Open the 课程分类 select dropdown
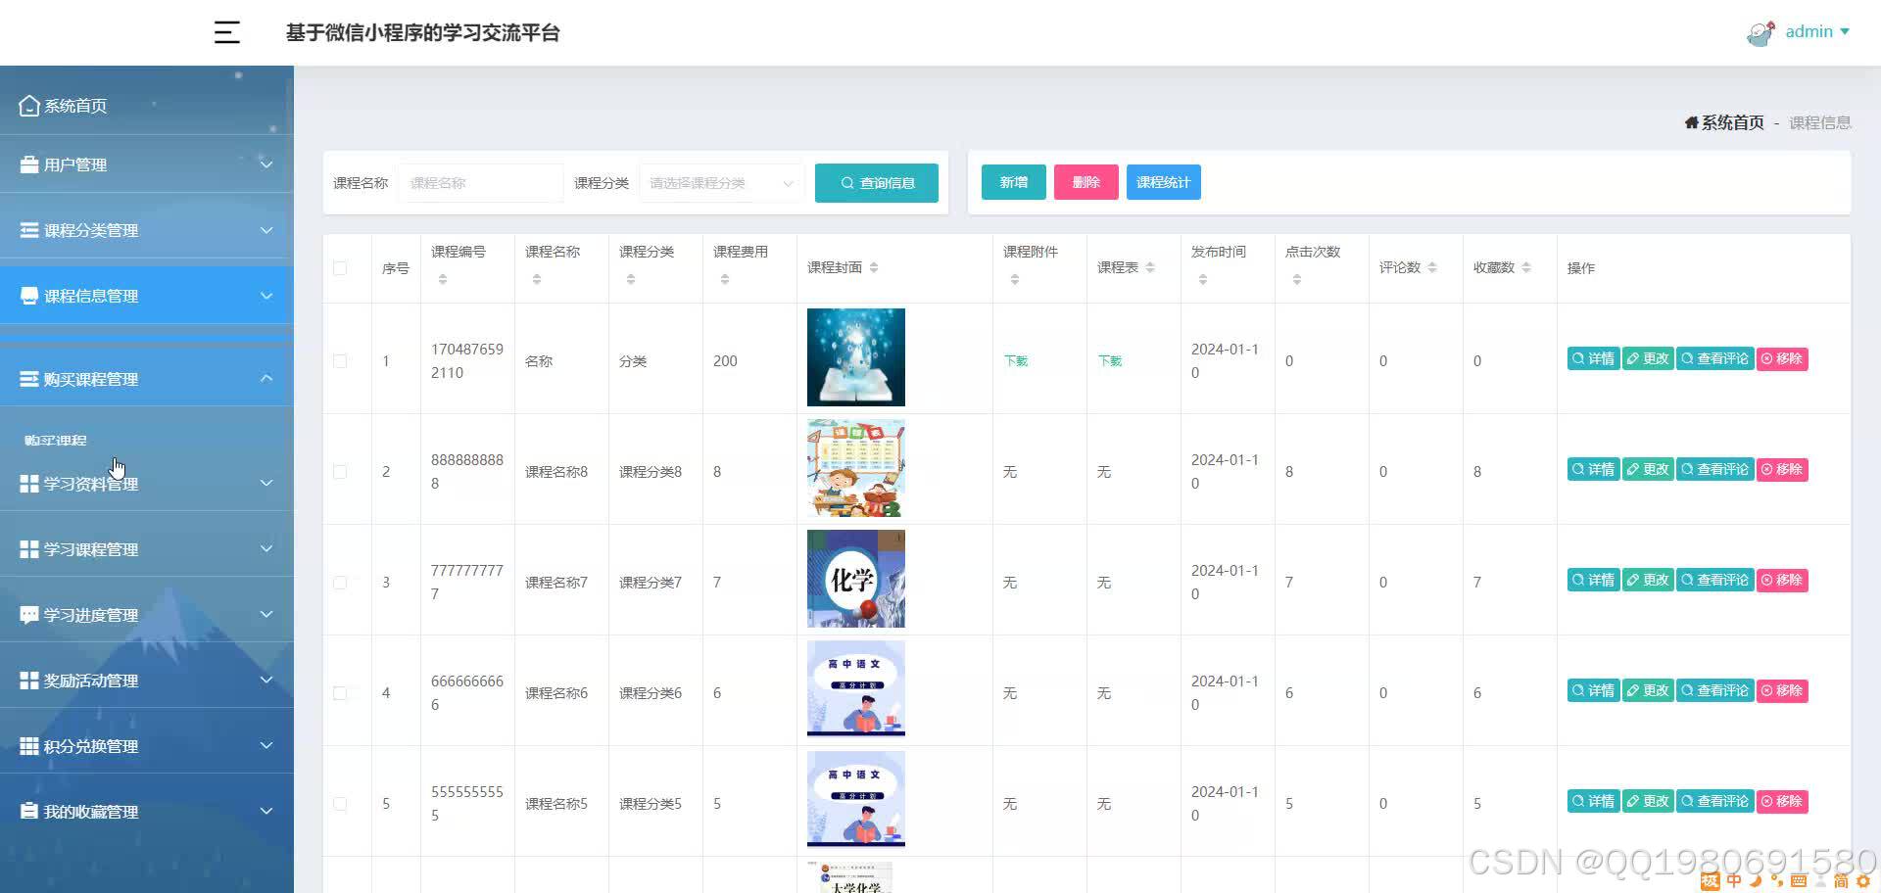 pos(722,183)
